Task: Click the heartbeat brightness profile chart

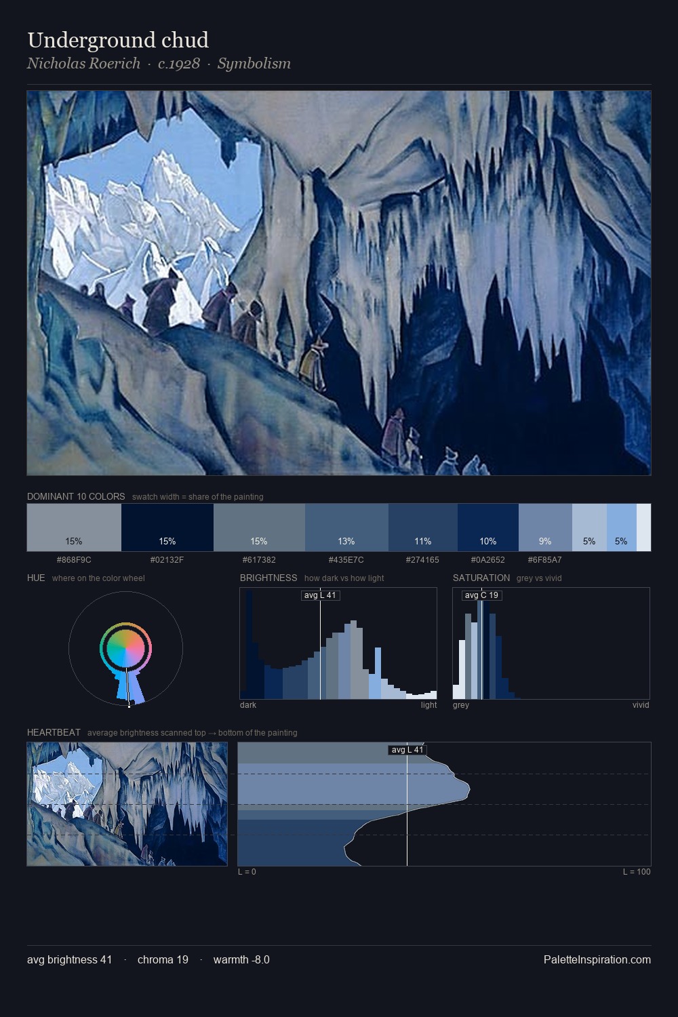Action: pyautogui.click(x=444, y=804)
